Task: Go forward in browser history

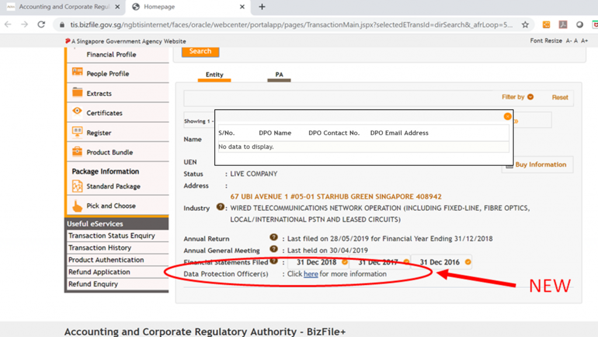Action: [x=25, y=25]
